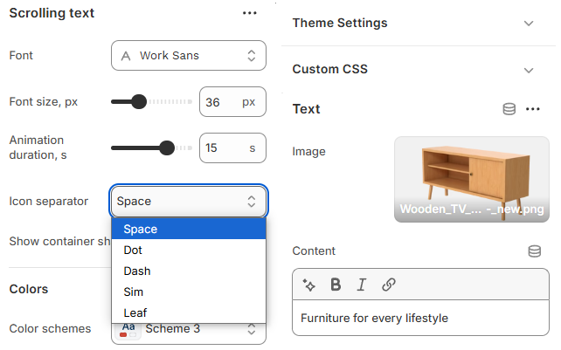Click the Colors section heading

[29, 289]
